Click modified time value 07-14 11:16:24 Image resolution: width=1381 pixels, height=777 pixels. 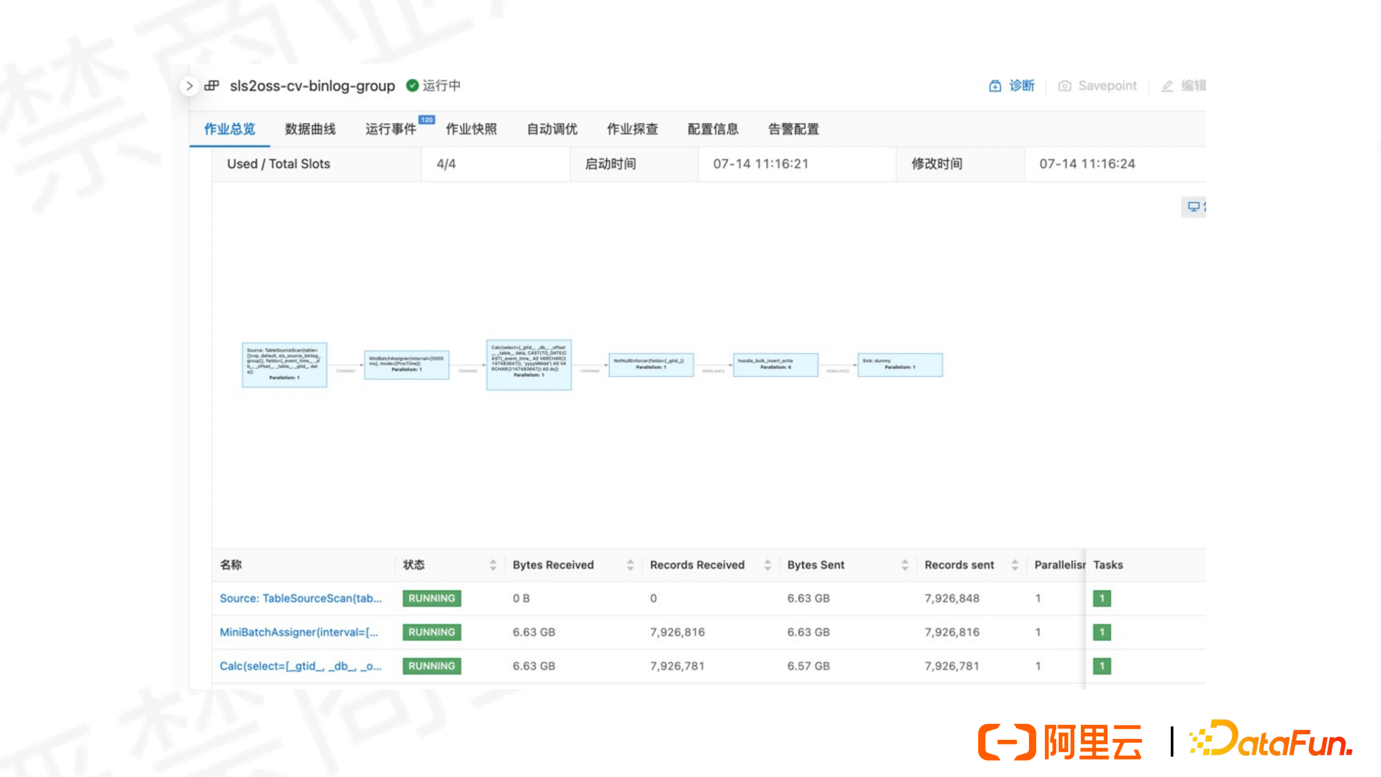[x=1087, y=164]
